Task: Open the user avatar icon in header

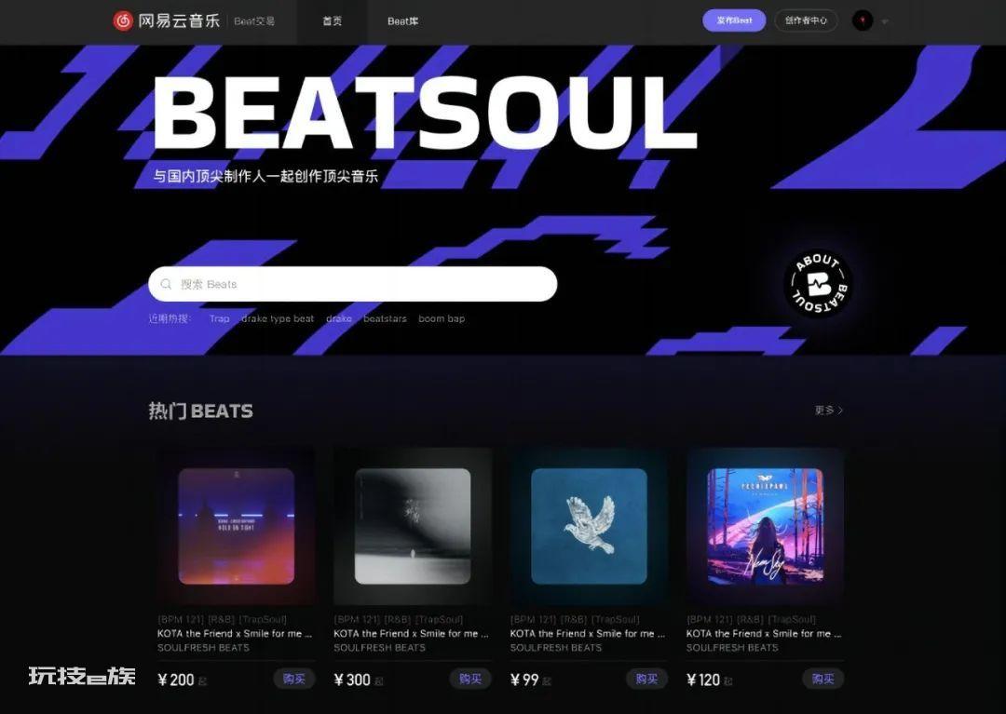Action: (863, 20)
